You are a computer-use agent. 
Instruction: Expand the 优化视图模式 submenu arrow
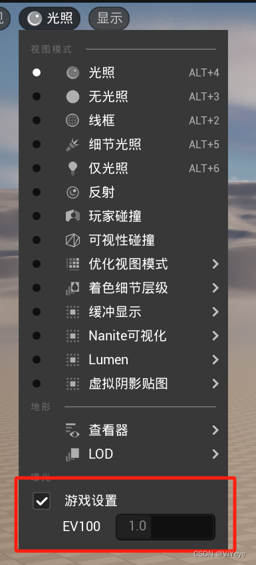coord(215,264)
